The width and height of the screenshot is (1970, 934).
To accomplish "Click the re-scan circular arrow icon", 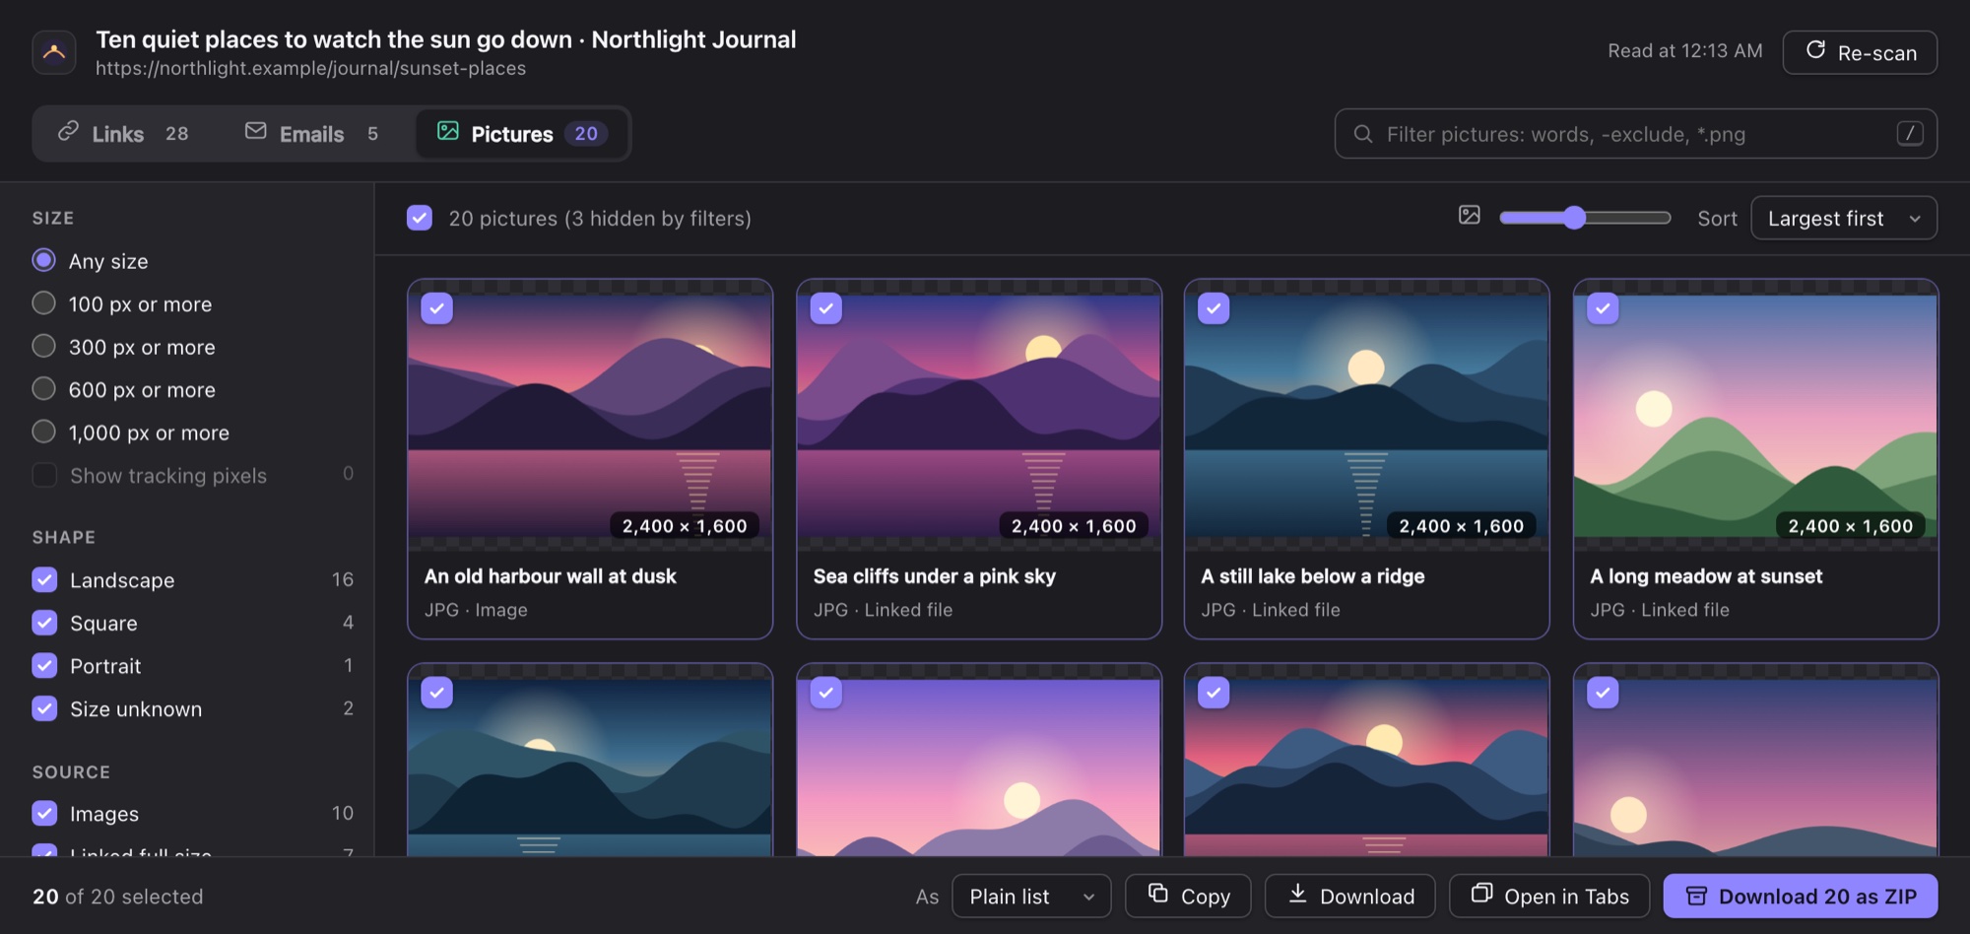I will coord(1815,50).
